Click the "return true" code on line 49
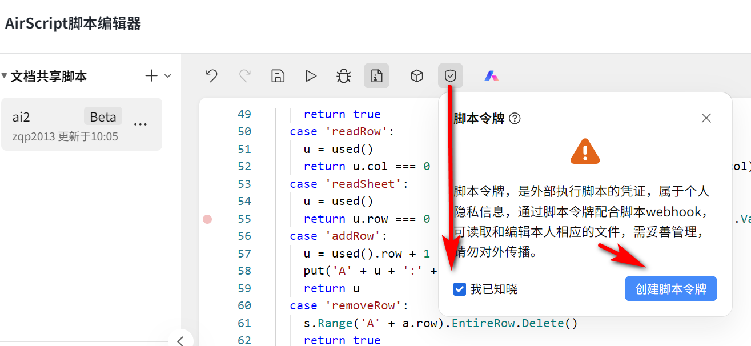751x346 pixels. [x=342, y=114]
